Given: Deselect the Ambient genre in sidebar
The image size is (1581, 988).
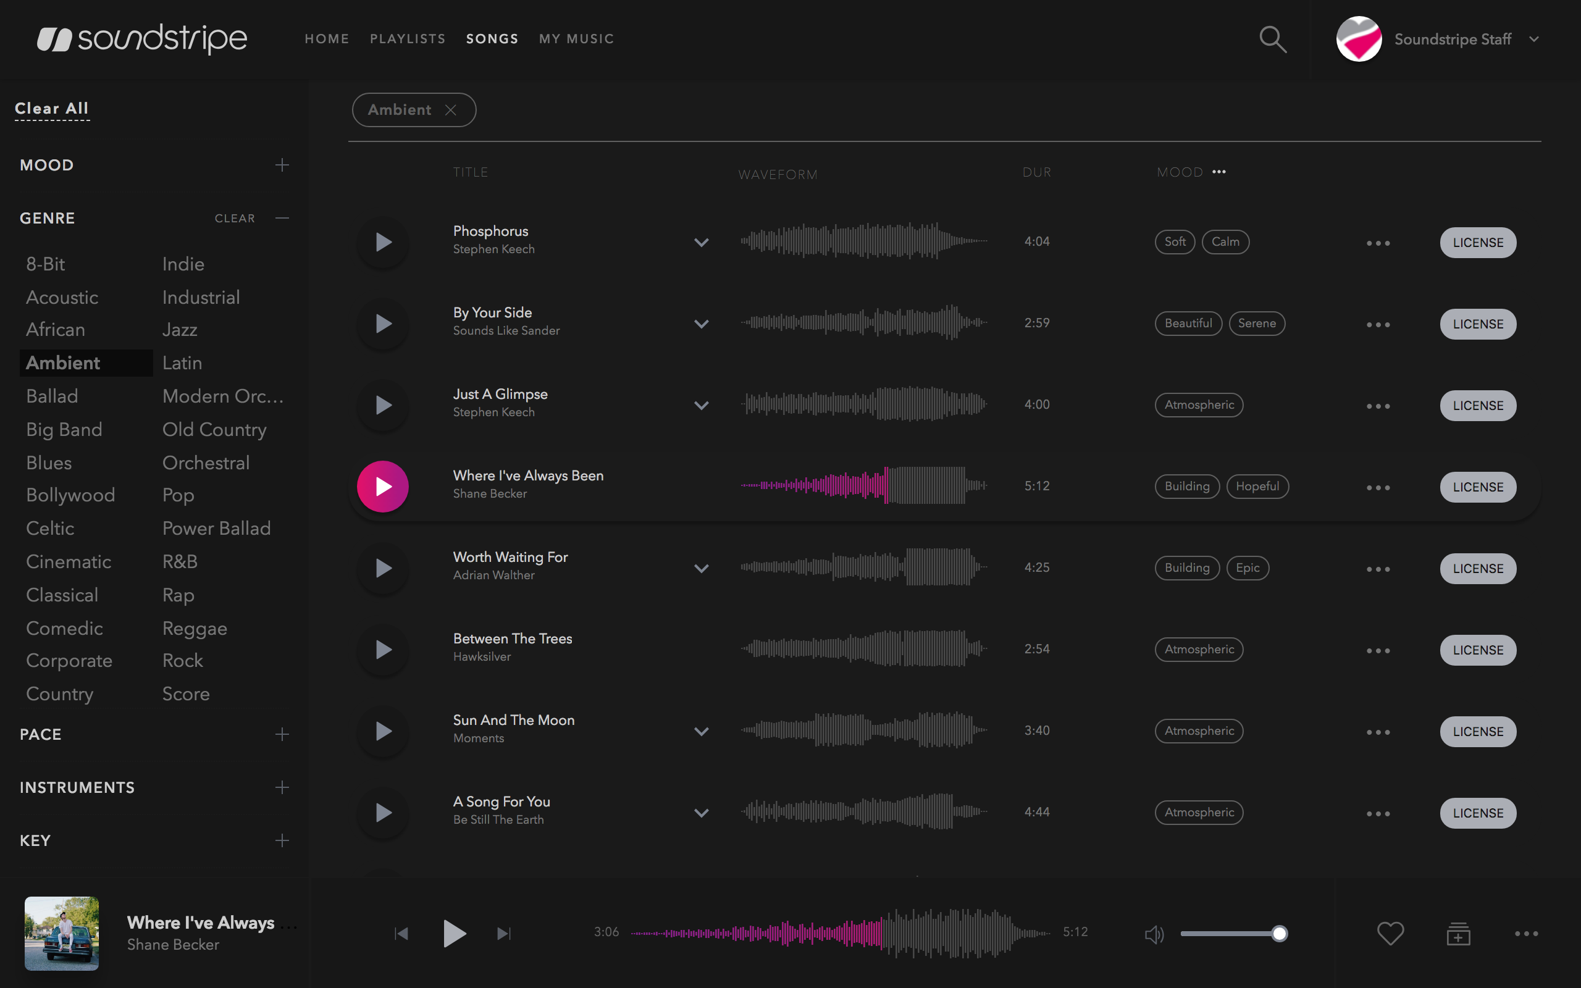Looking at the screenshot, I should coord(64,362).
